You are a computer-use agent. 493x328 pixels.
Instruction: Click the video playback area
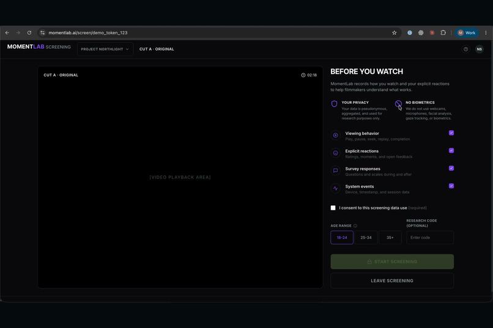(180, 177)
